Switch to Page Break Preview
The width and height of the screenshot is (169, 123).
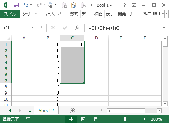(x=97, y=119)
